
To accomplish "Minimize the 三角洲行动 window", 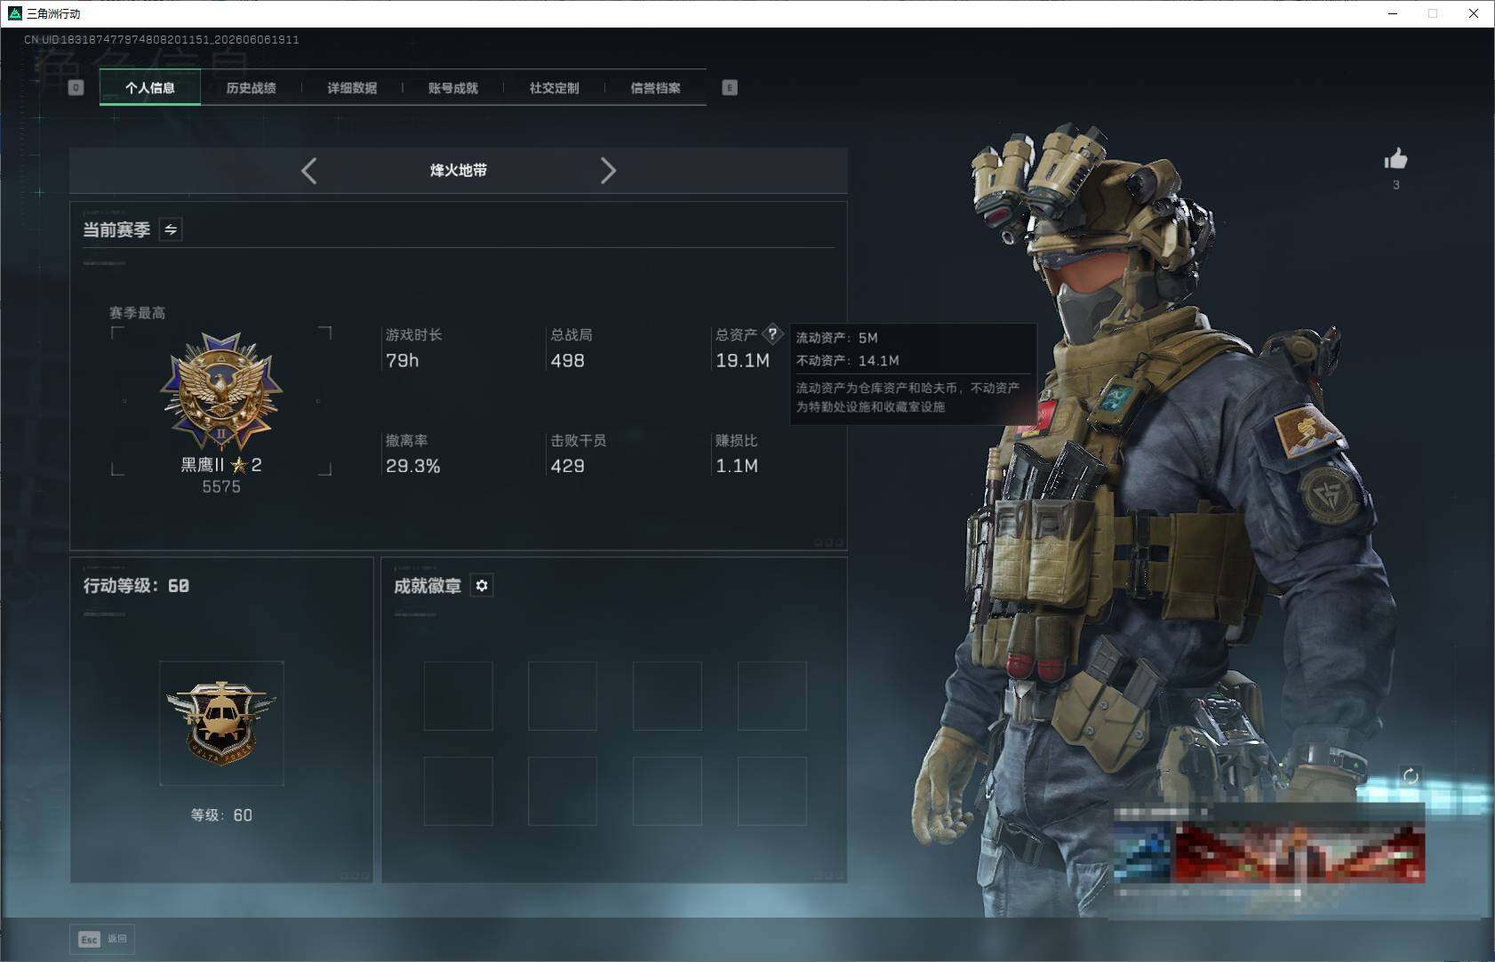I will (x=1393, y=13).
